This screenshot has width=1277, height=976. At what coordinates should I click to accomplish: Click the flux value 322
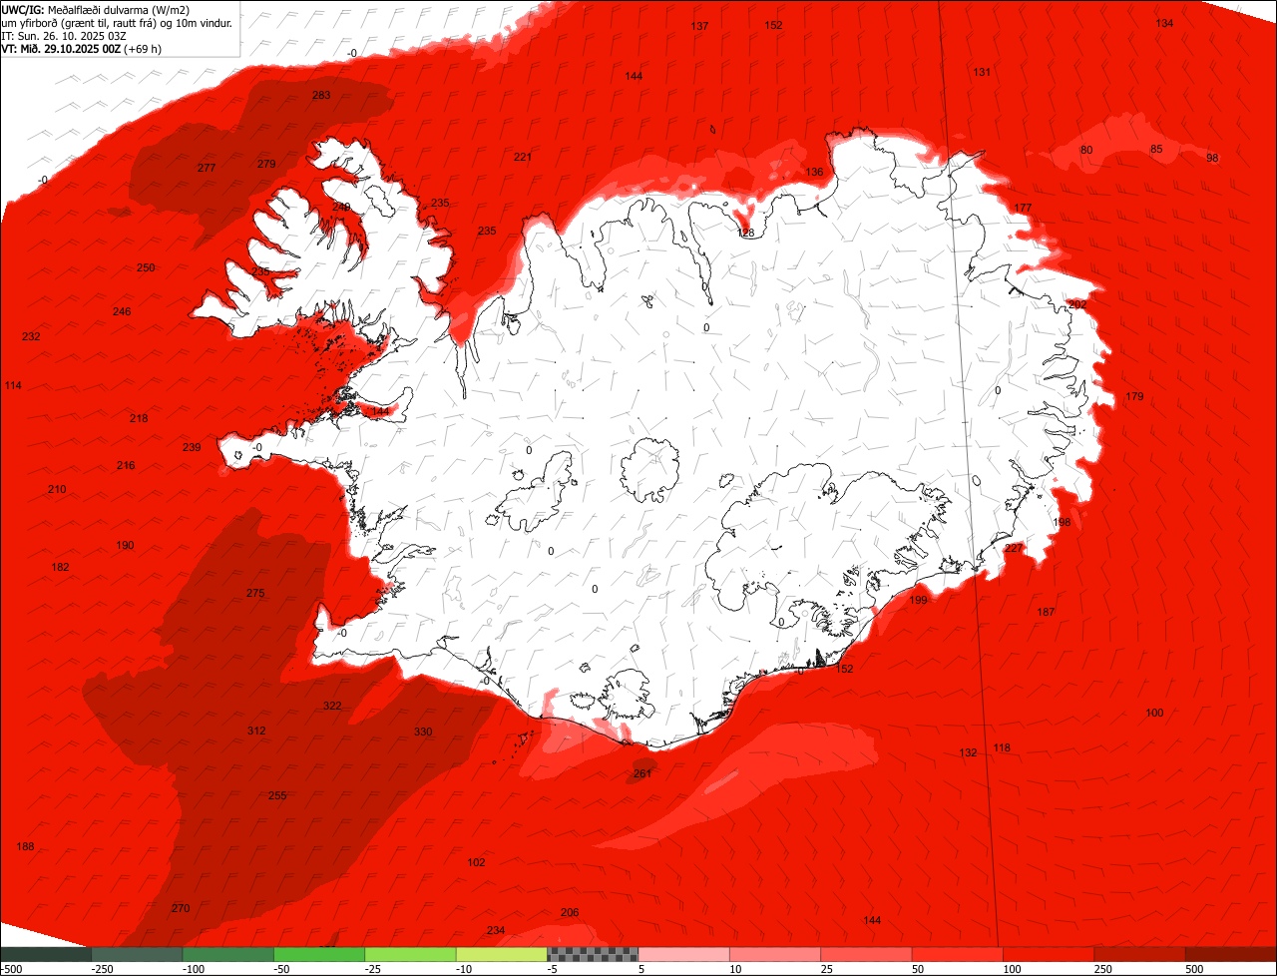[332, 706]
